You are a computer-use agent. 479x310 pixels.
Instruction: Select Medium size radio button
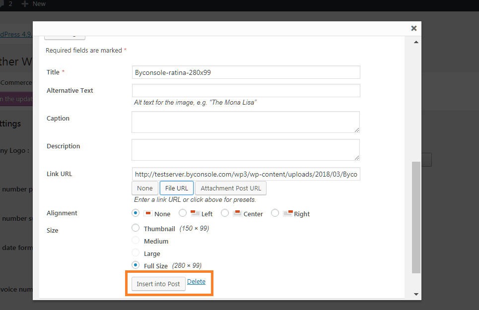pyautogui.click(x=136, y=241)
